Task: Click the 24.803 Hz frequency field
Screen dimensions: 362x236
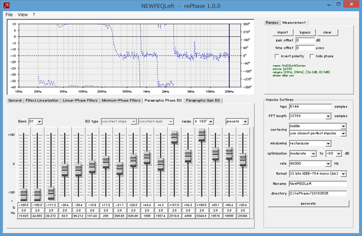Action: click(37, 216)
